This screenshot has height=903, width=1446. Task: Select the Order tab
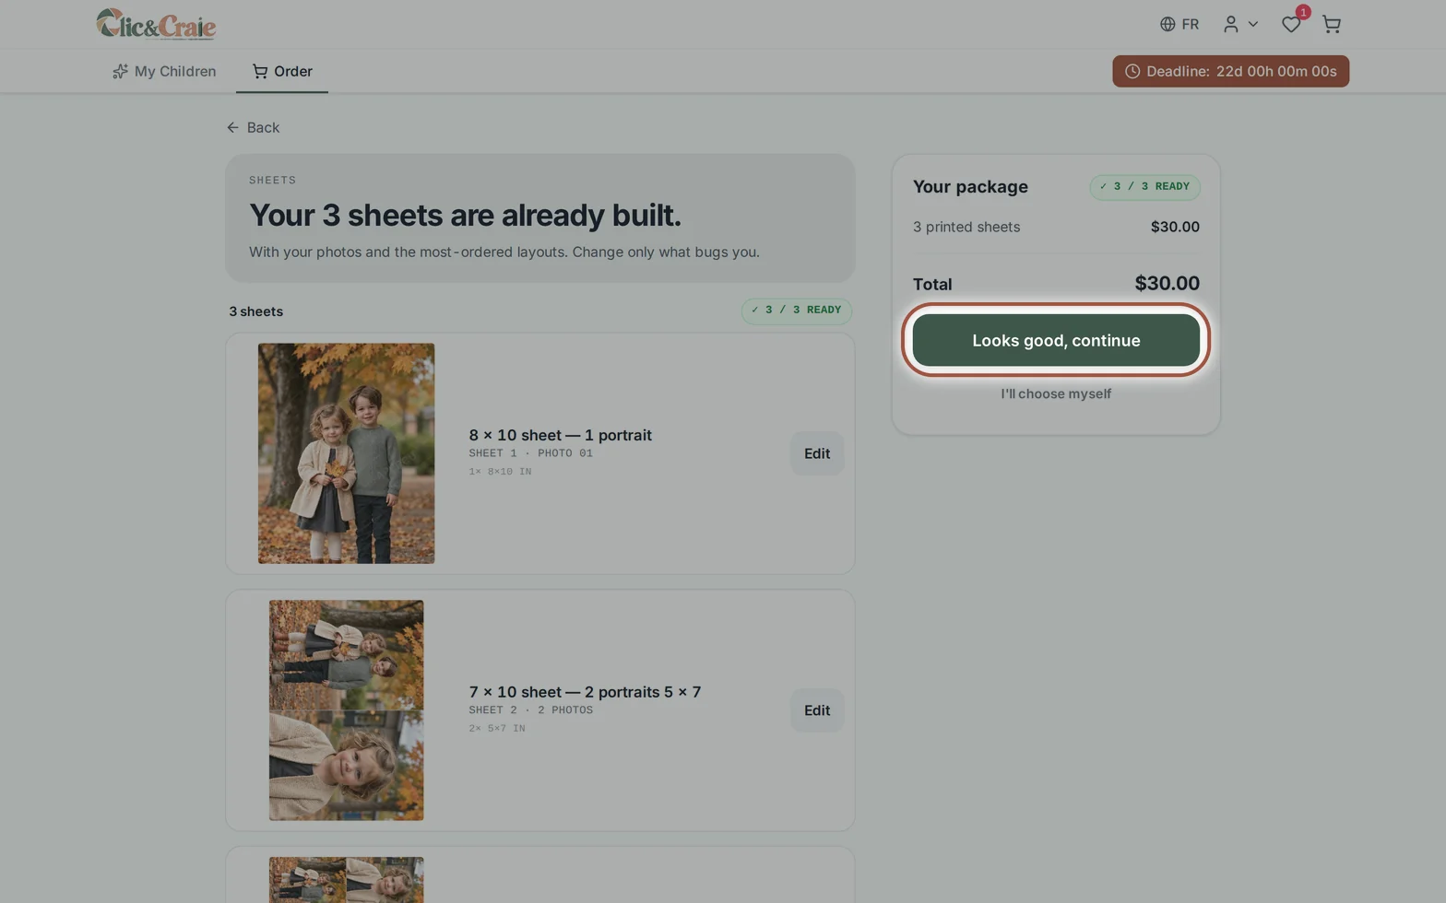coord(282,71)
